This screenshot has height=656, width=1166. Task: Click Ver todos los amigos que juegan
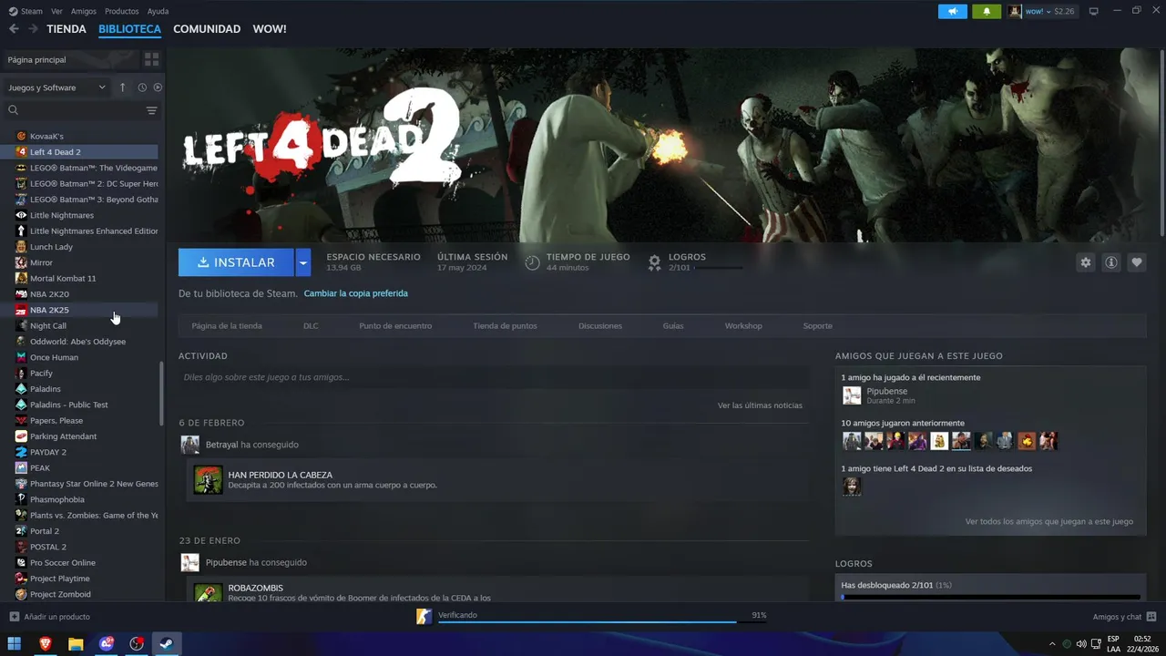[1049, 522]
